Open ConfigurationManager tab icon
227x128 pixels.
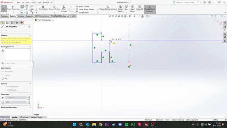click(12, 23)
